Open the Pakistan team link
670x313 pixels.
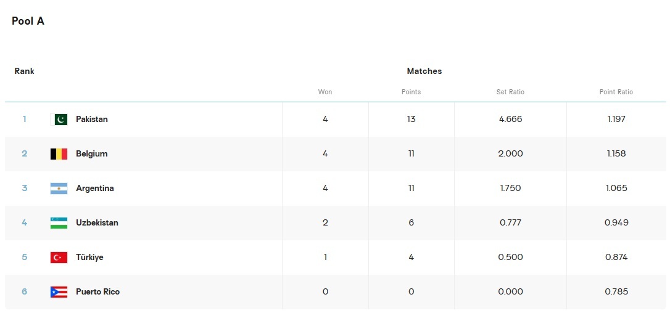pos(91,120)
